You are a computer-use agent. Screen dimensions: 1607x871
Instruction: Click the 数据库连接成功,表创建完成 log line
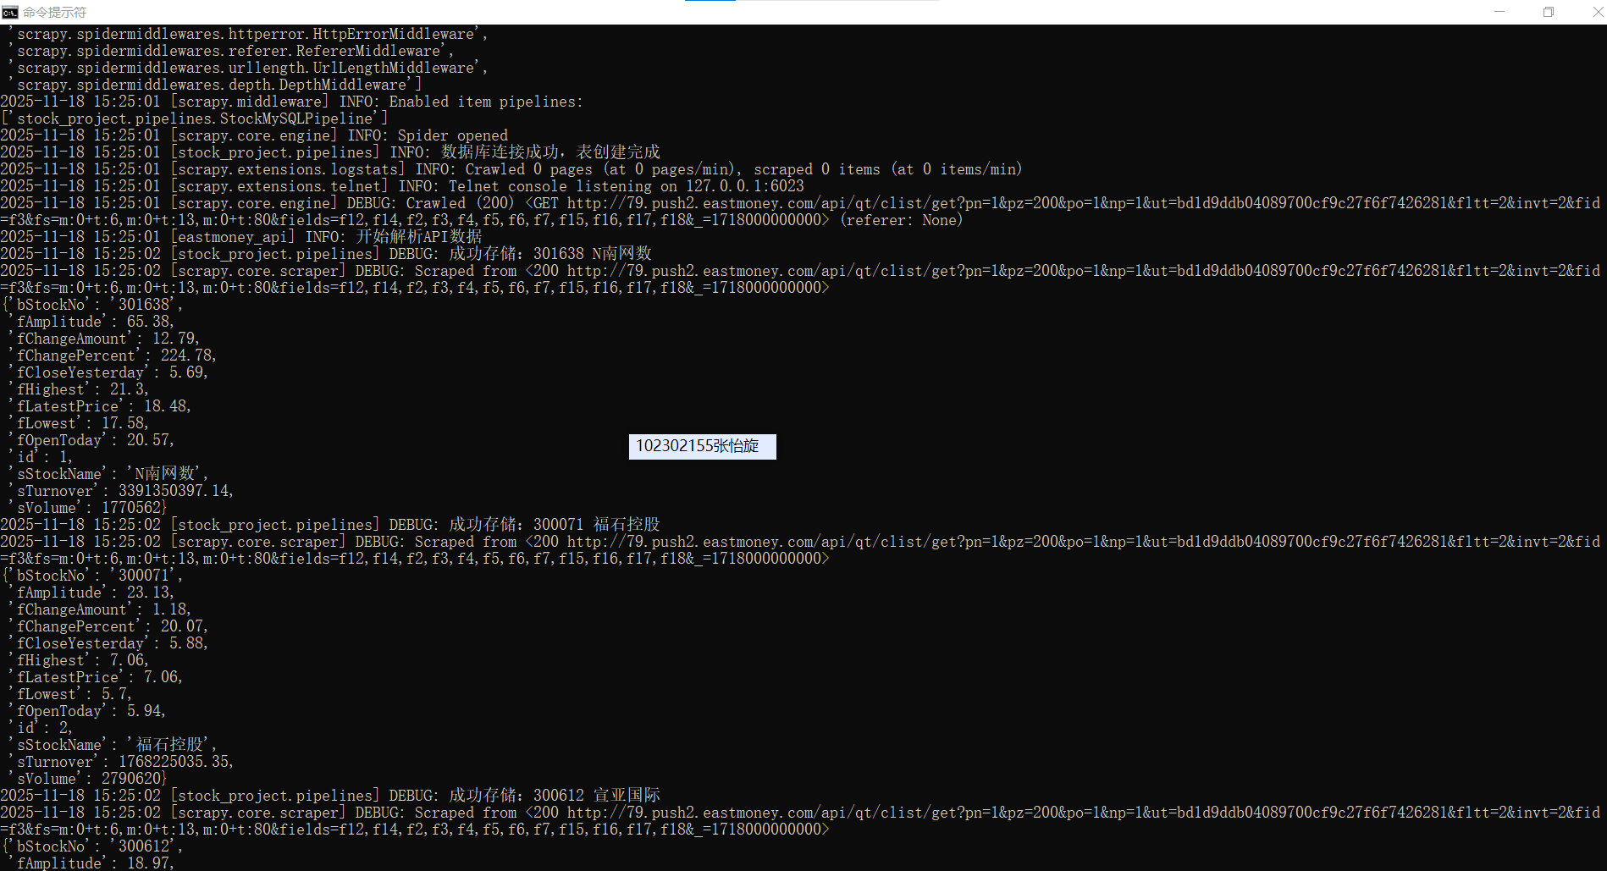click(x=330, y=152)
